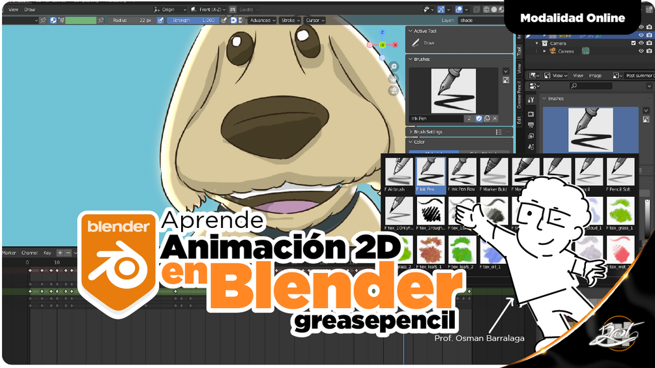The image size is (655, 368).
Task: Disable render for the Camera object
Action: [x=649, y=51]
